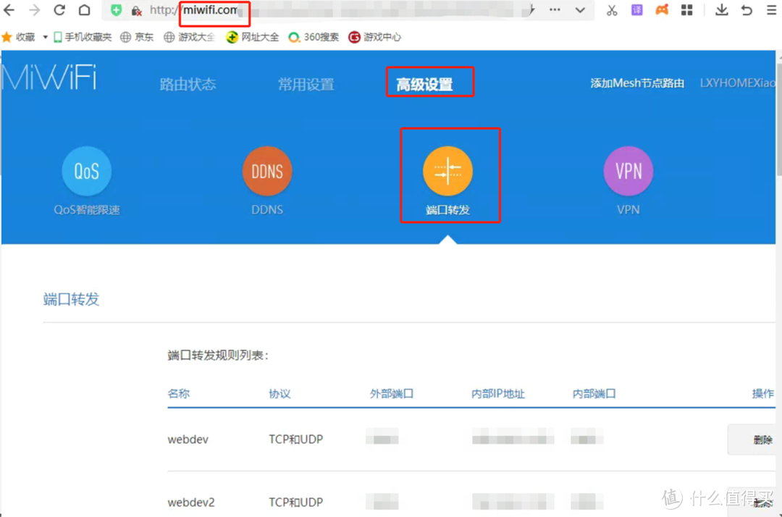Reload the page with the refresh icon
Screen dimensions: 782x517
pos(59,10)
